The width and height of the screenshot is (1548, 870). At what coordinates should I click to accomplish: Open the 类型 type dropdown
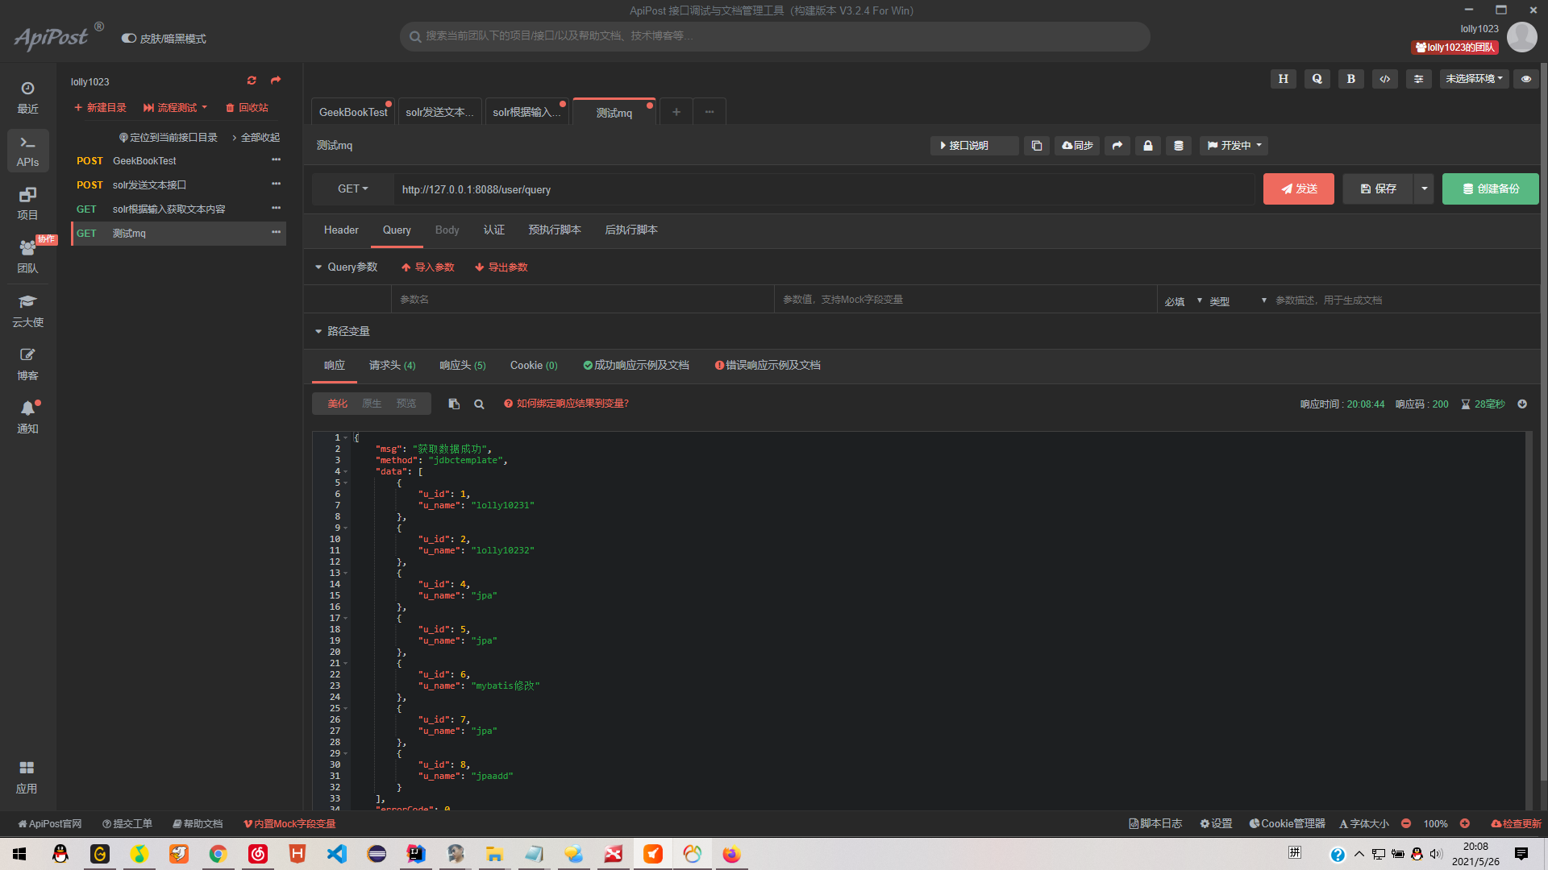point(1238,300)
